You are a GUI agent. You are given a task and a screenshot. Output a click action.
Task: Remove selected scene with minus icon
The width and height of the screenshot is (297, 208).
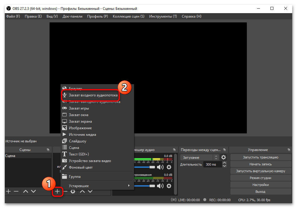[16, 191]
